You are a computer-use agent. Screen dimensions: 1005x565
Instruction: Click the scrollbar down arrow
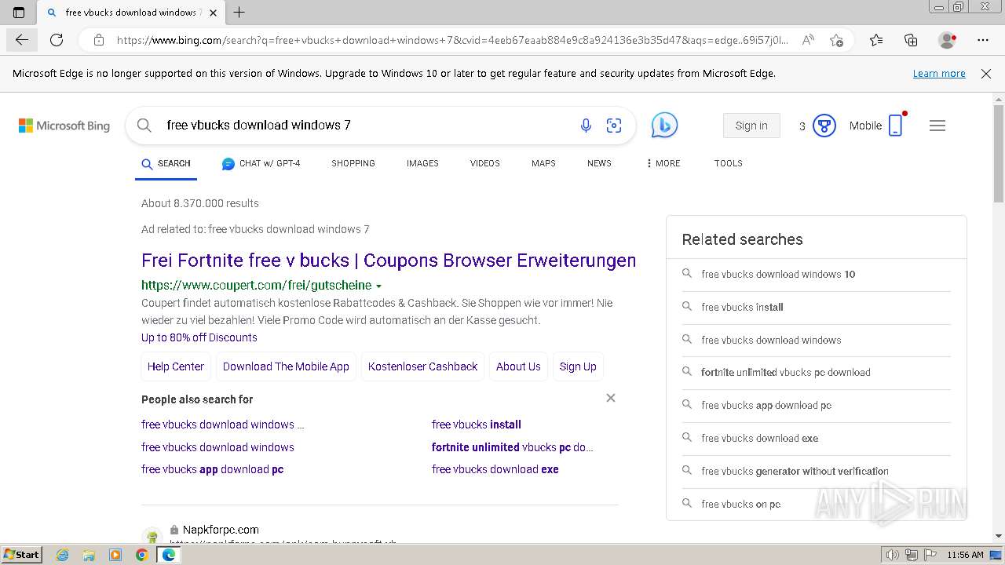coord(999,536)
